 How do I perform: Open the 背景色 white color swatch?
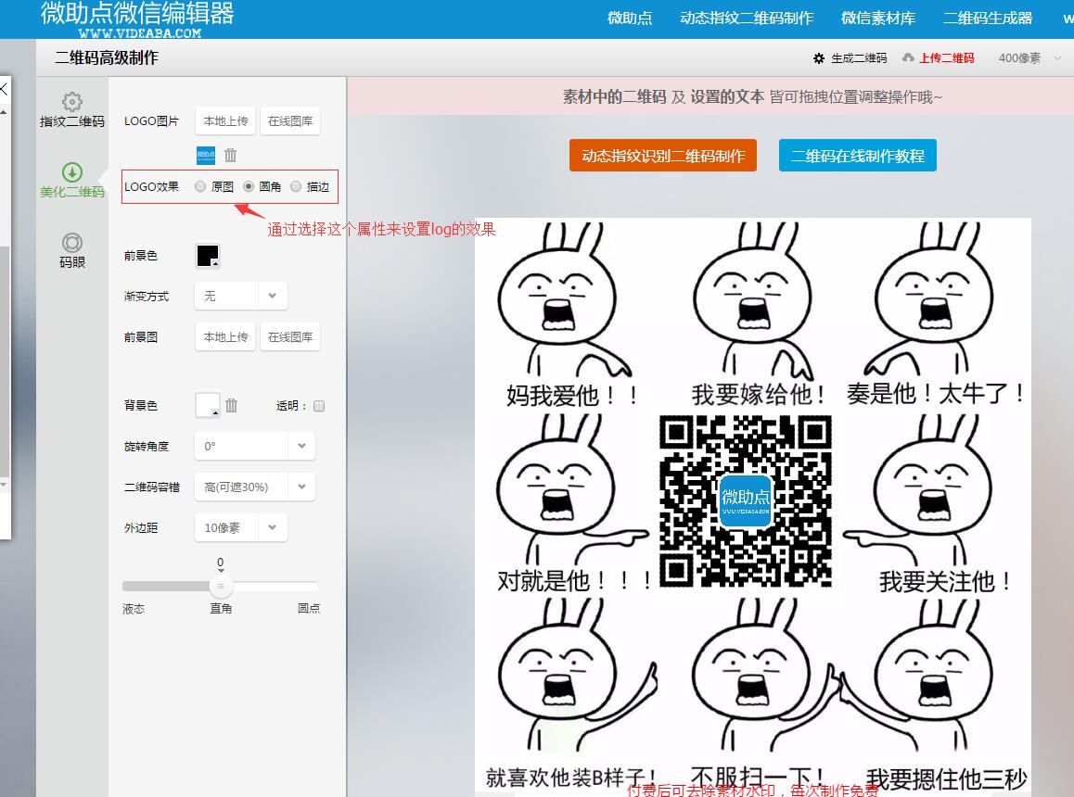(x=208, y=405)
